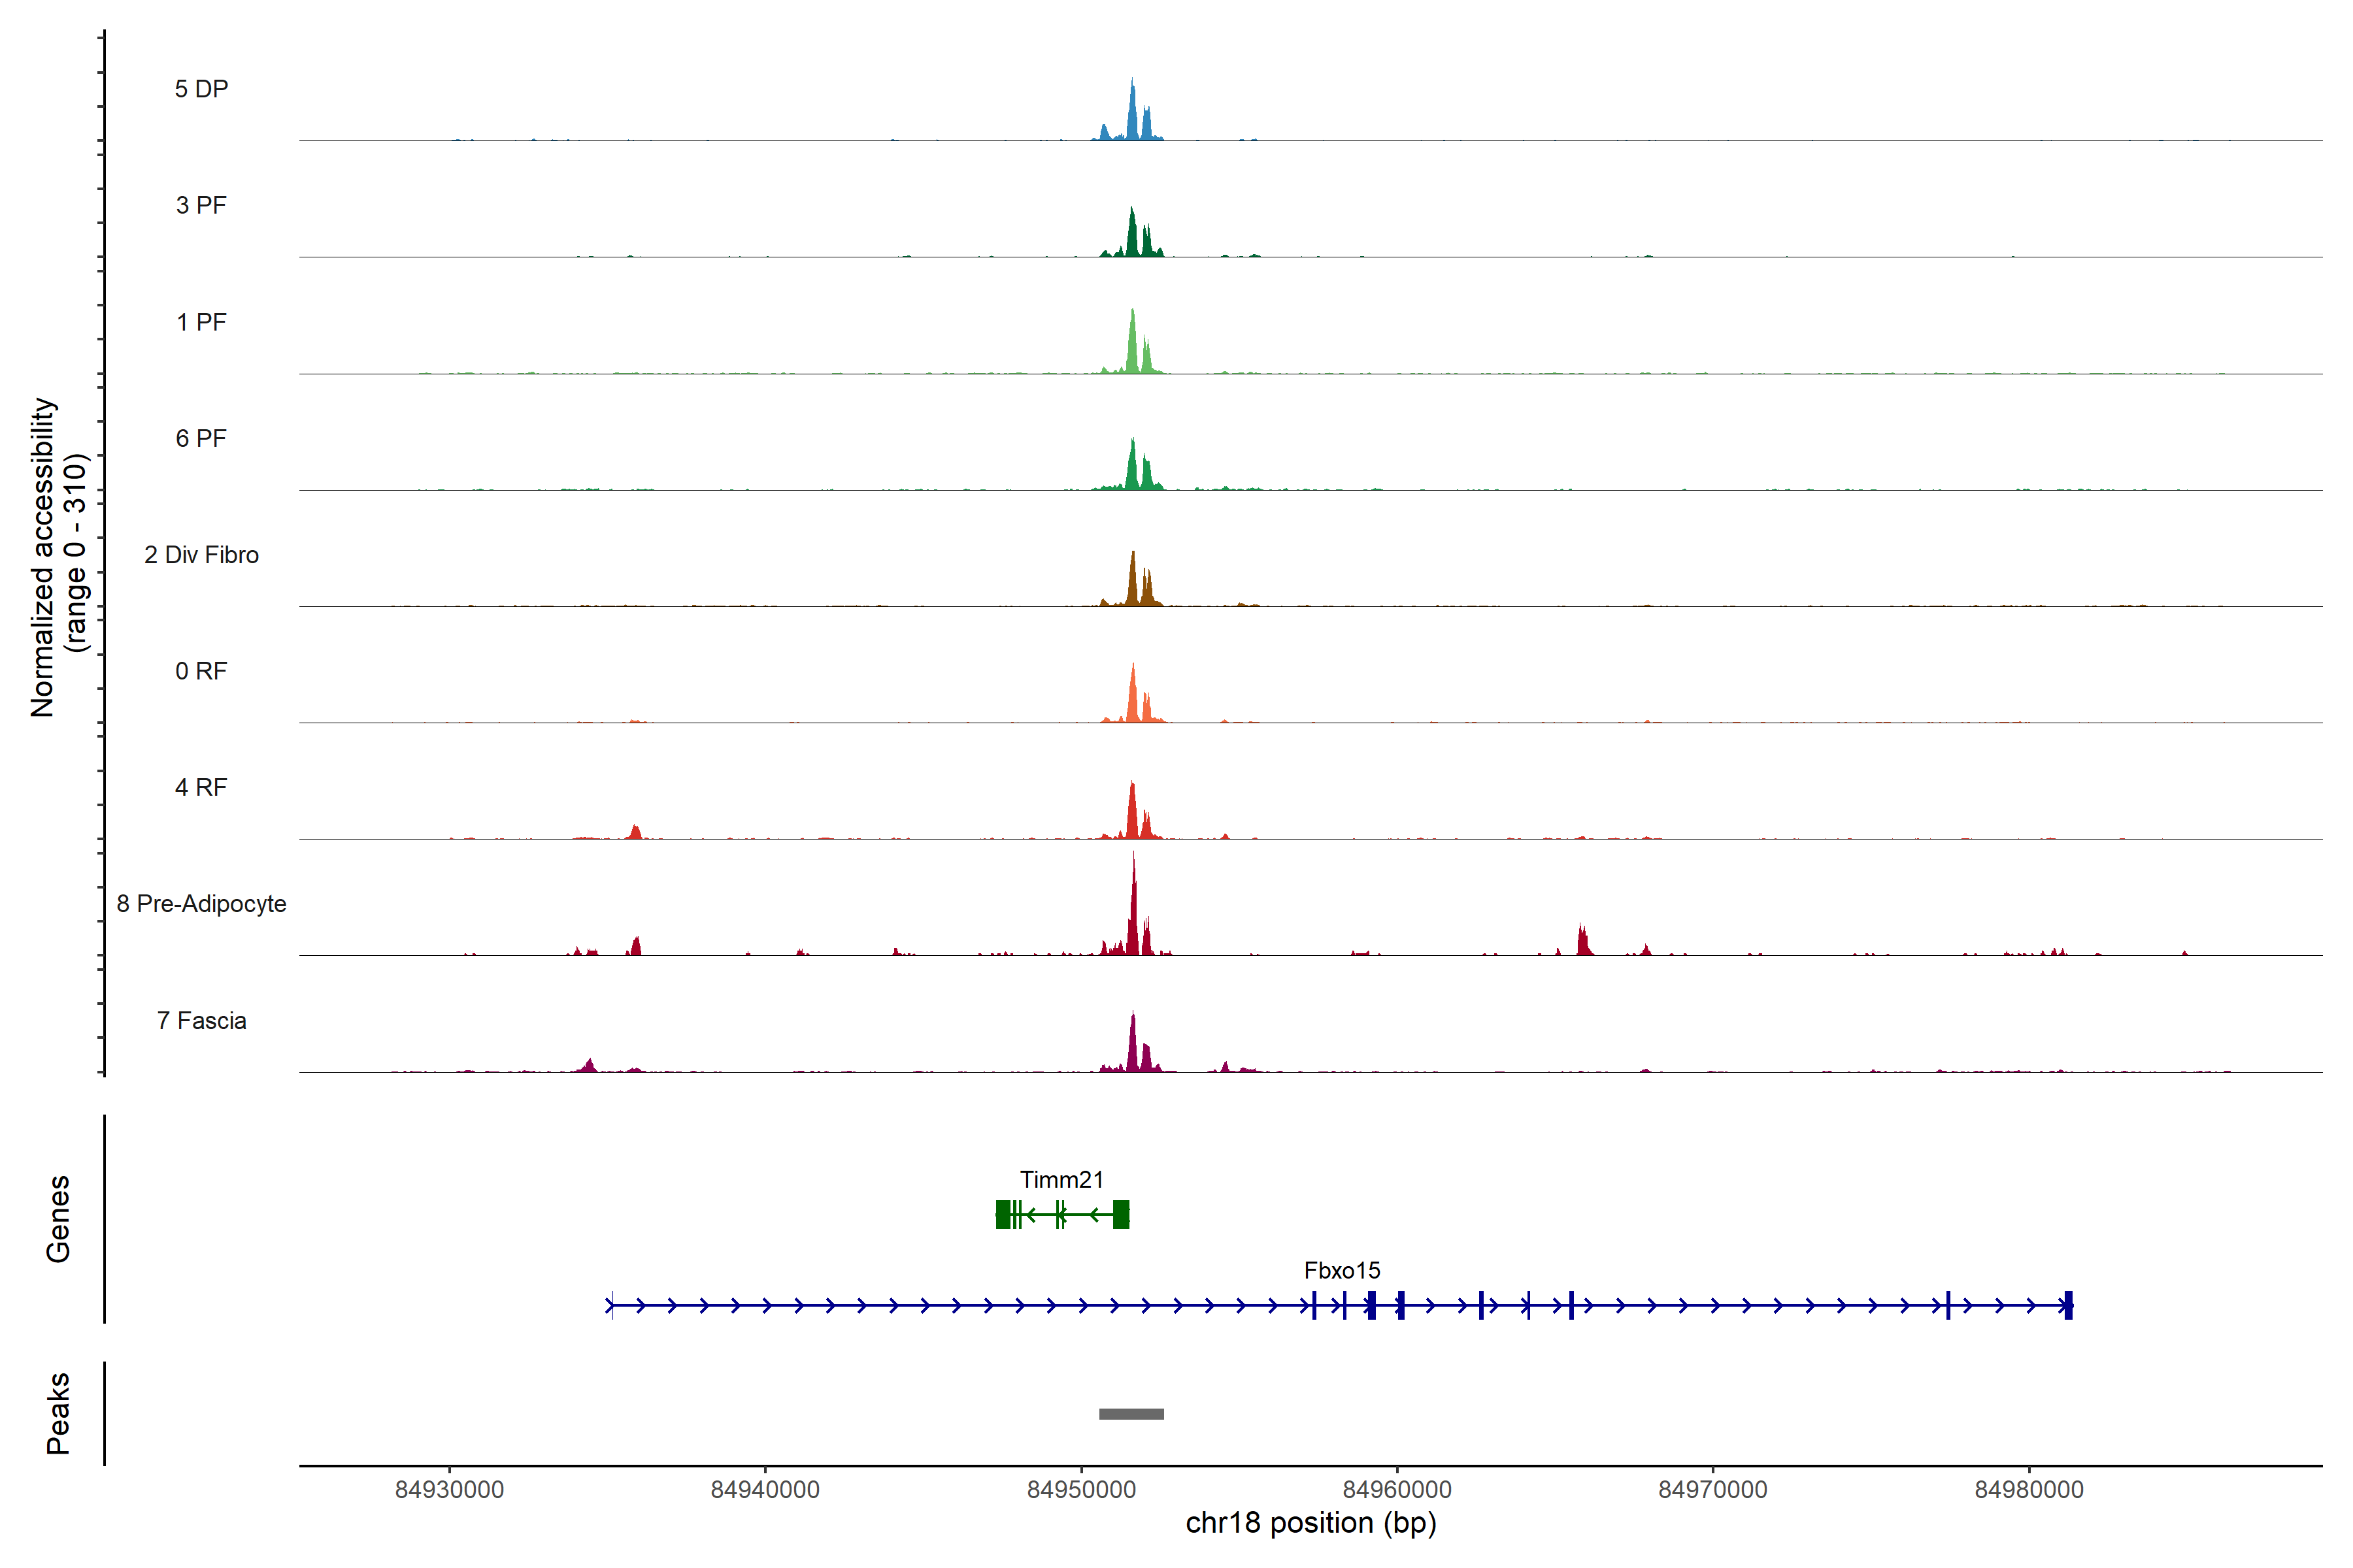2353x1568 pixels.
Task: Click the 3 PF track label
Action: tap(201, 205)
